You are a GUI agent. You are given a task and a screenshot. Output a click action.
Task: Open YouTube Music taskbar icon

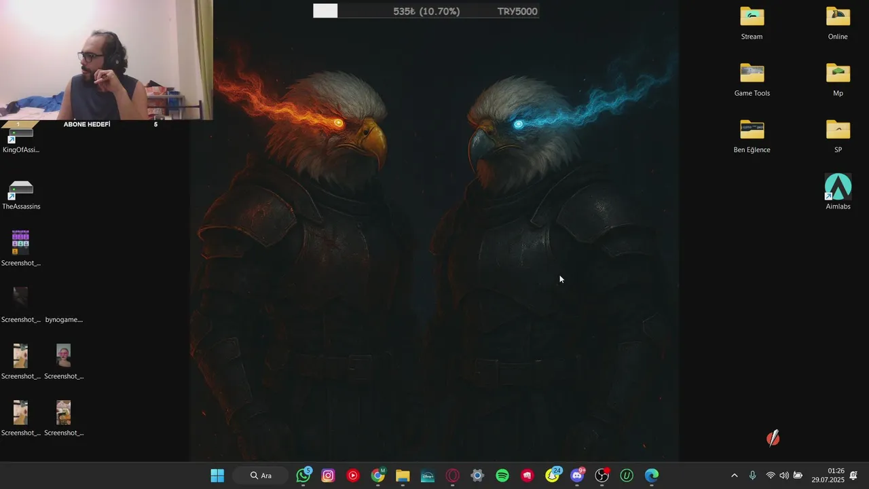353,475
